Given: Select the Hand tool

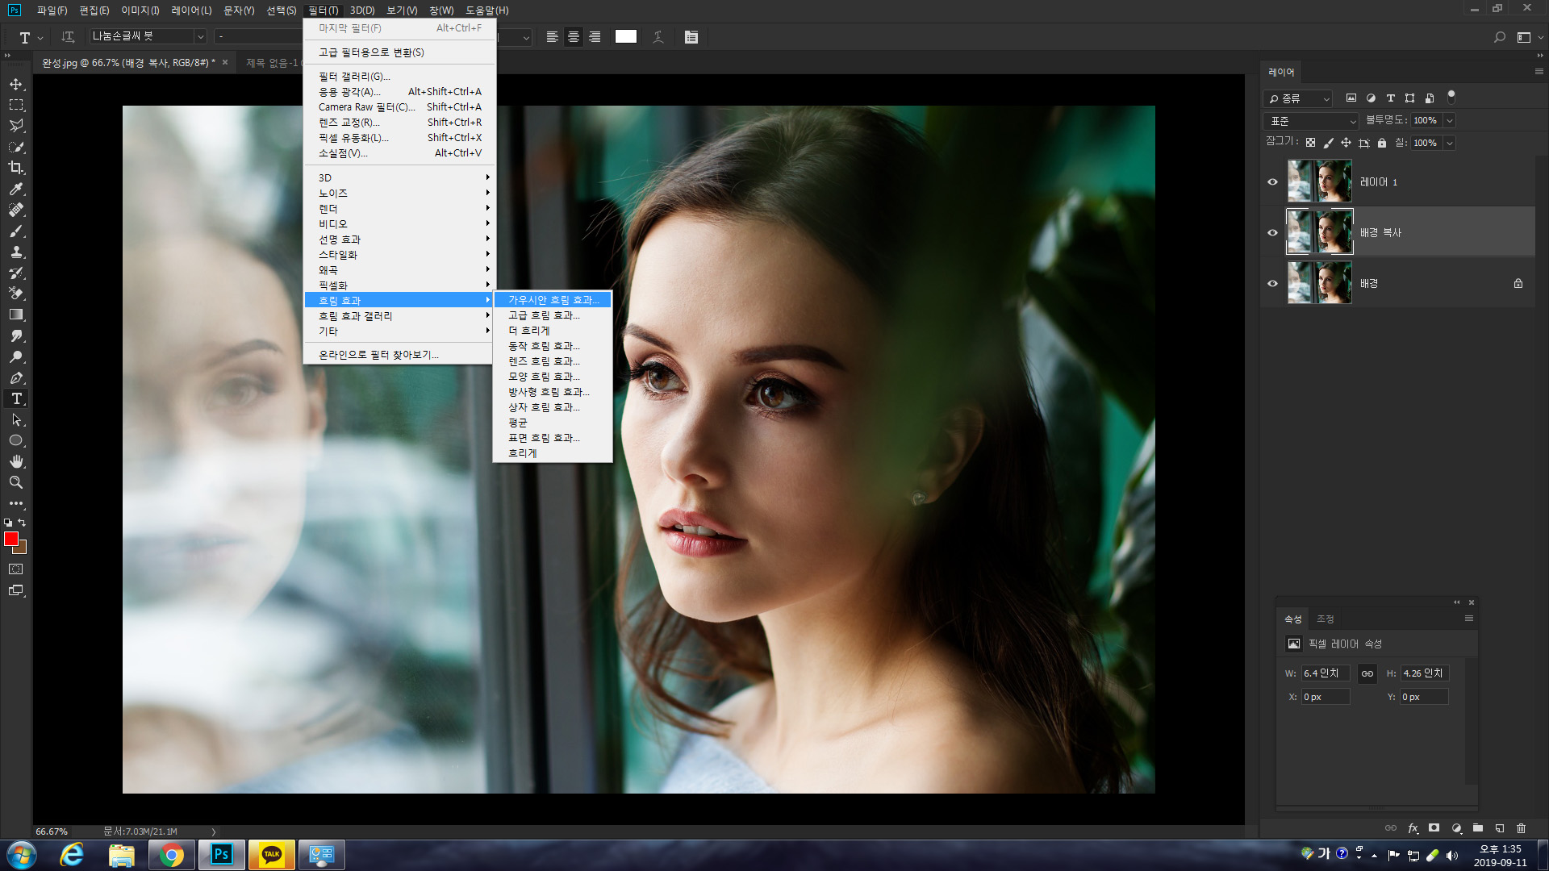Looking at the screenshot, I should (x=16, y=461).
